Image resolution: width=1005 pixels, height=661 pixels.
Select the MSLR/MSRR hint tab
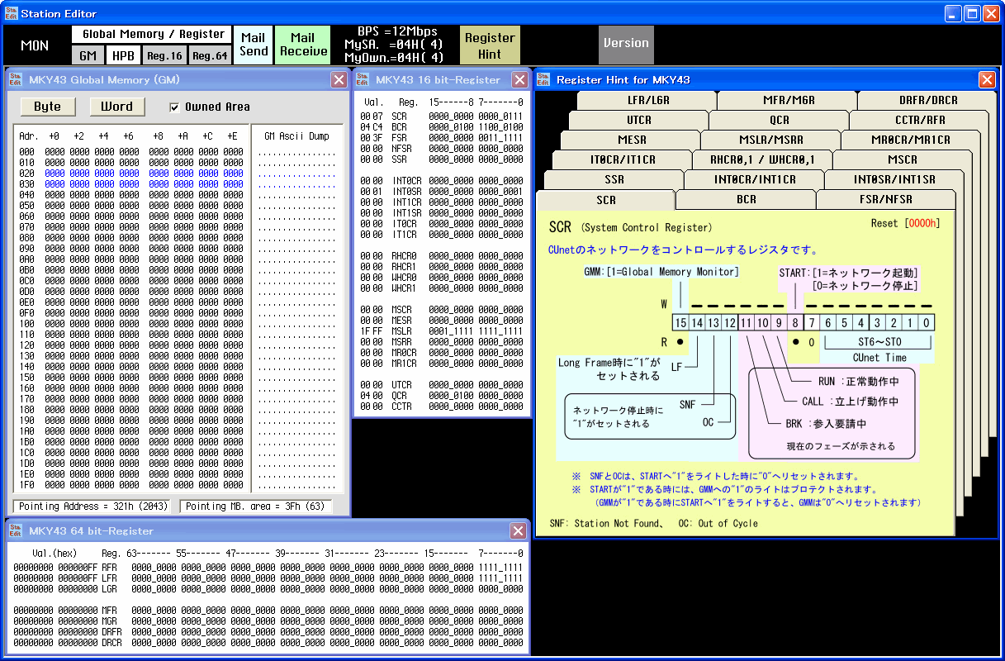[x=770, y=140]
